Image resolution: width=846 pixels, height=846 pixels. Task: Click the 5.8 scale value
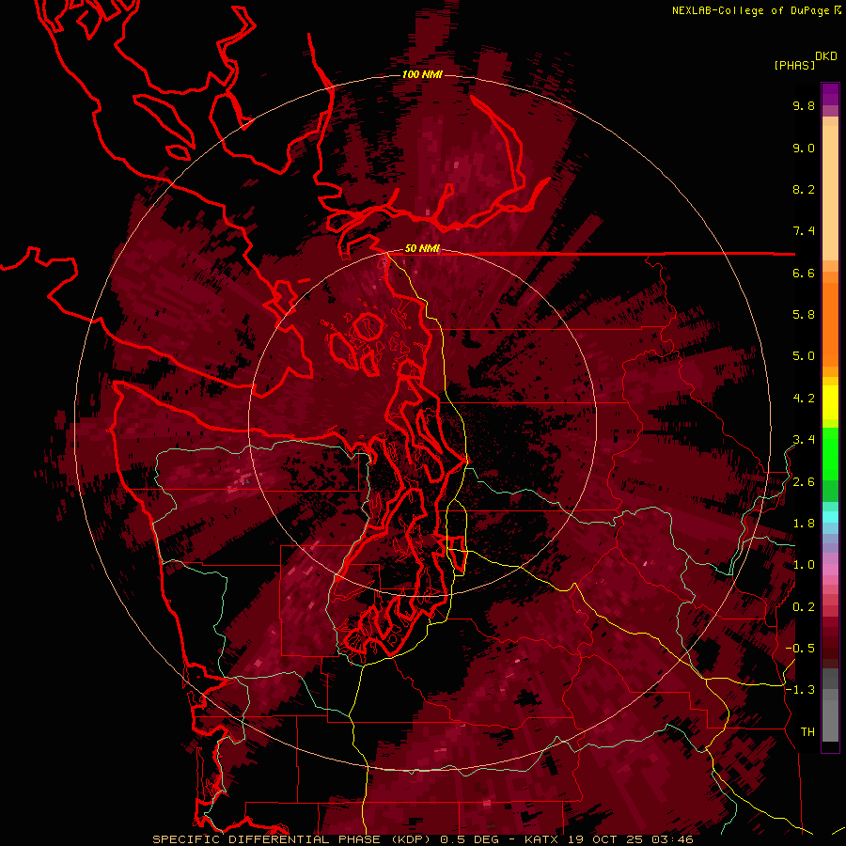click(804, 315)
